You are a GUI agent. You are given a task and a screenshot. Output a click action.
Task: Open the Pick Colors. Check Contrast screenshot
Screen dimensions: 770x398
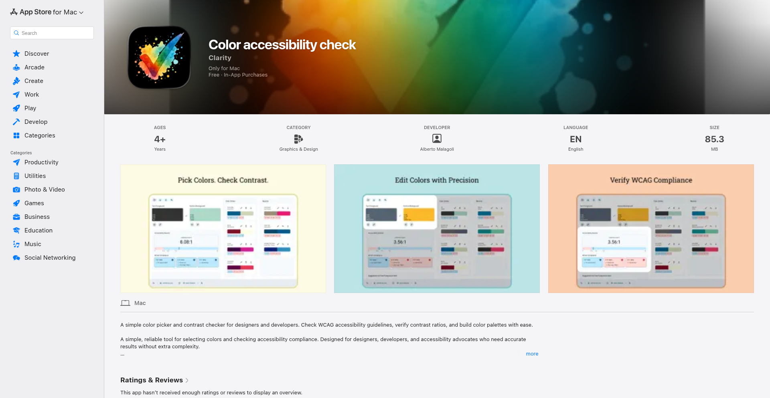(x=223, y=228)
